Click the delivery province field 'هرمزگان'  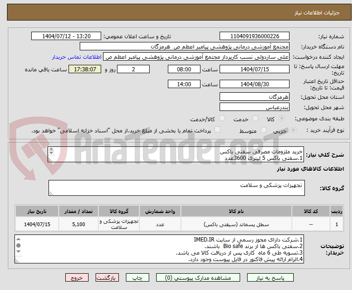click(255, 97)
